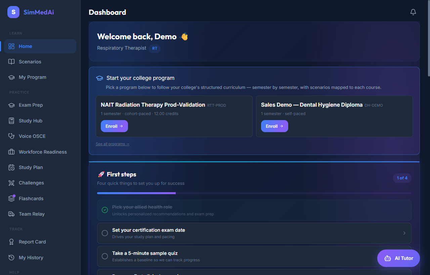The height and width of the screenshot is (275, 430).
Task: Go to Study Plan
Action: (40, 167)
